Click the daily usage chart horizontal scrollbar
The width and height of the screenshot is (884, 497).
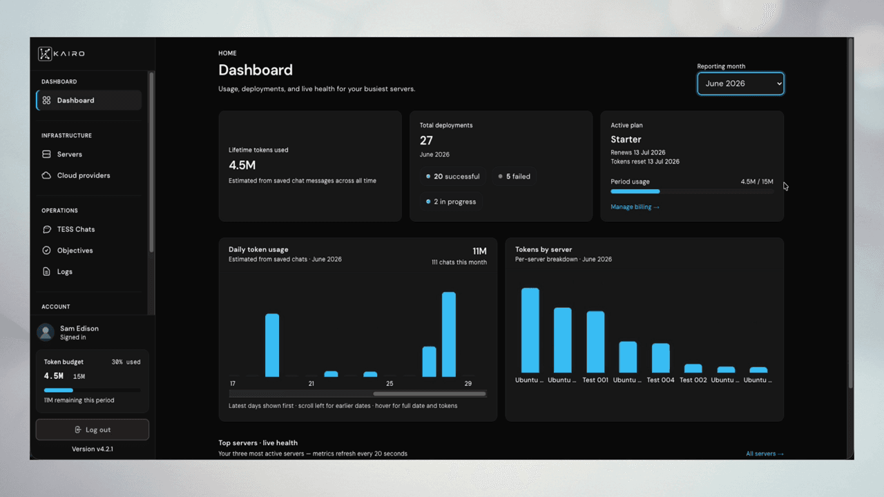pyautogui.click(x=430, y=394)
